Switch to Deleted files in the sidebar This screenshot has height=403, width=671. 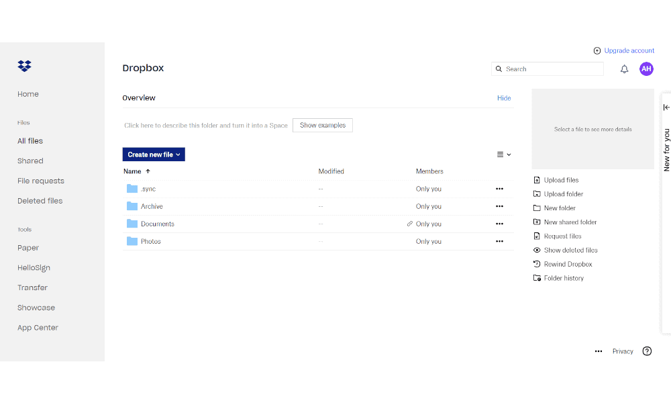(x=40, y=200)
